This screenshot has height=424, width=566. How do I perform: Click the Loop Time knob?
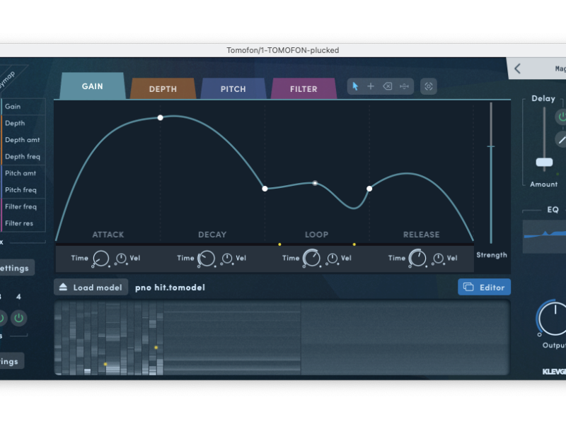coord(311,259)
